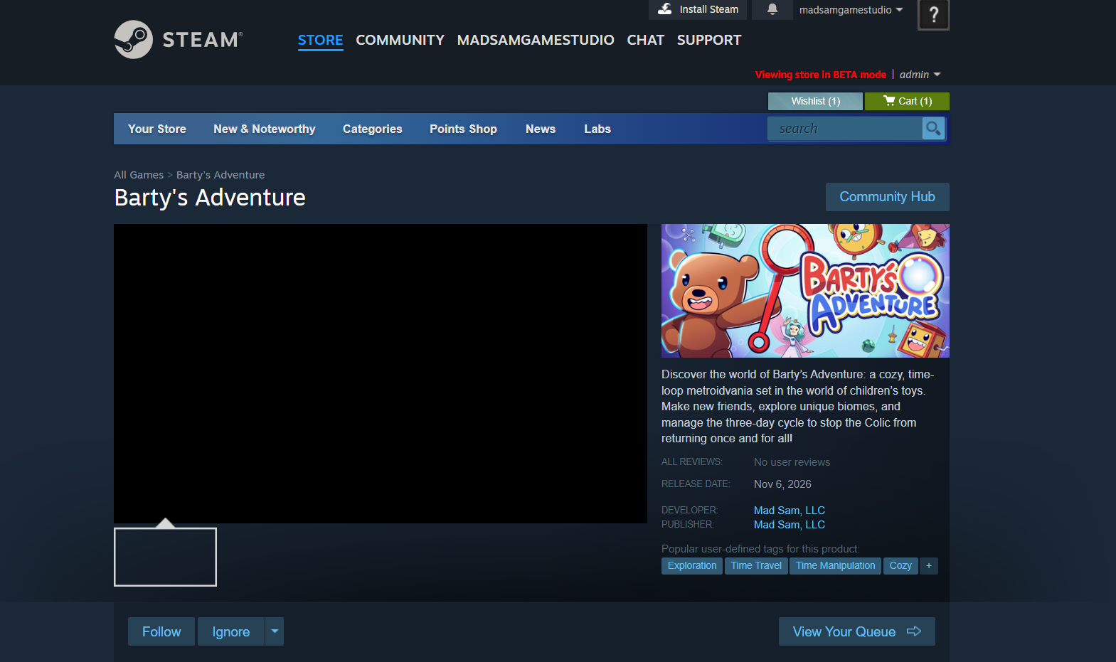Select the Your Store tab
The image size is (1116, 662).
click(157, 129)
